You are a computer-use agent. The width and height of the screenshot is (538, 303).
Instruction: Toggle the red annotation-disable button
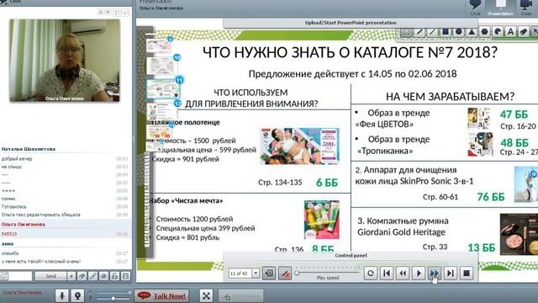click(x=285, y=274)
